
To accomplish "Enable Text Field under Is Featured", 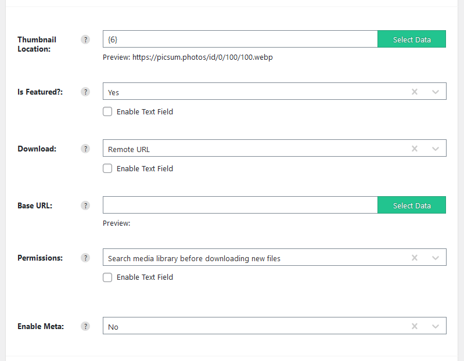I will [x=107, y=112].
